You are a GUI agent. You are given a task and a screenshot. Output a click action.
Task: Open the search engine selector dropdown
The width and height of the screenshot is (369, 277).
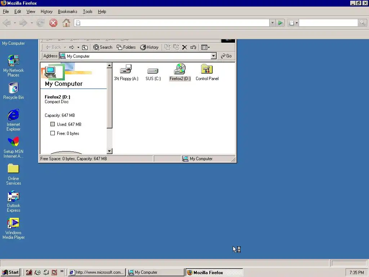tap(293, 23)
